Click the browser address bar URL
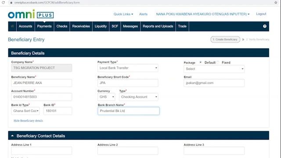This screenshot has width=281, height=158. pyautogui.click(x=47, y=3)
